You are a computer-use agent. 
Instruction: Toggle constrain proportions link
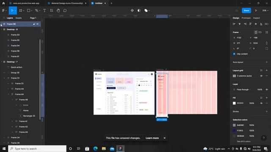[266, 43]
